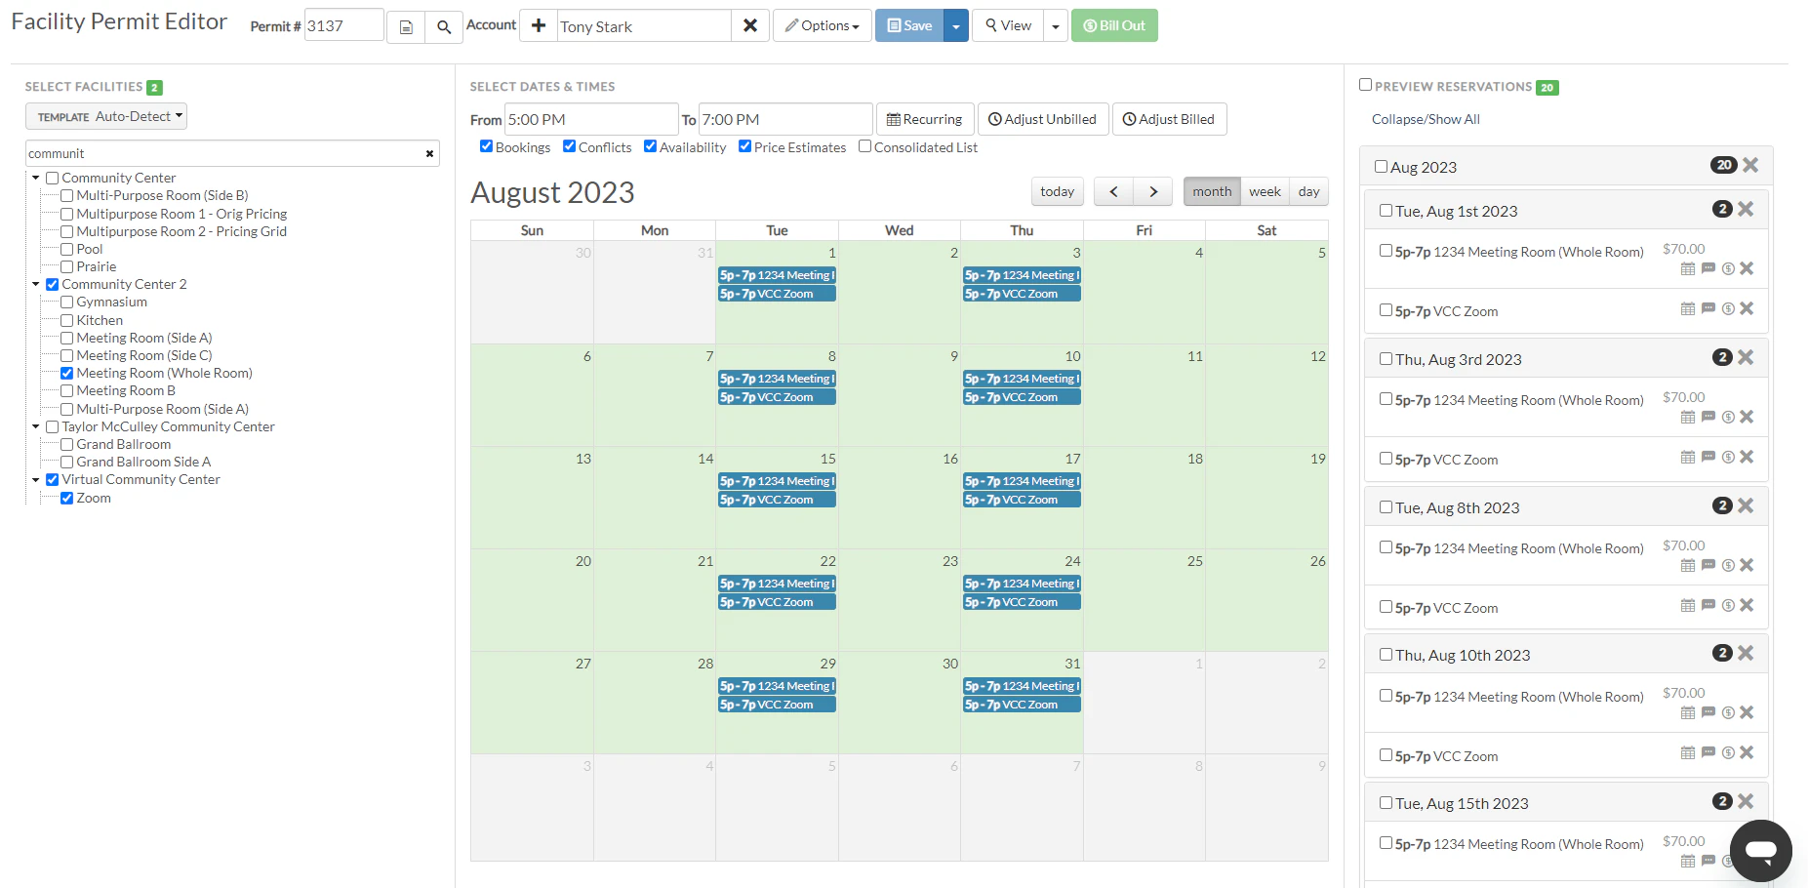Open the Options menu

click(x=822, y=25)
